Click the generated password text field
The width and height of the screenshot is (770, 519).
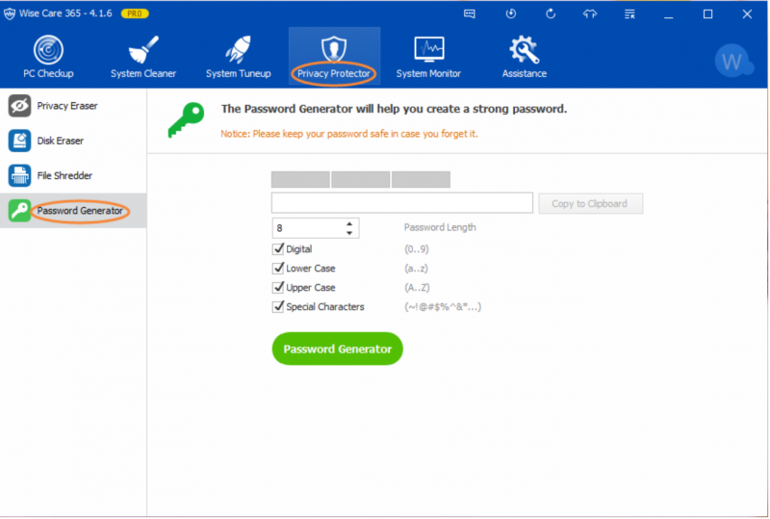click(x=402, y=202)
